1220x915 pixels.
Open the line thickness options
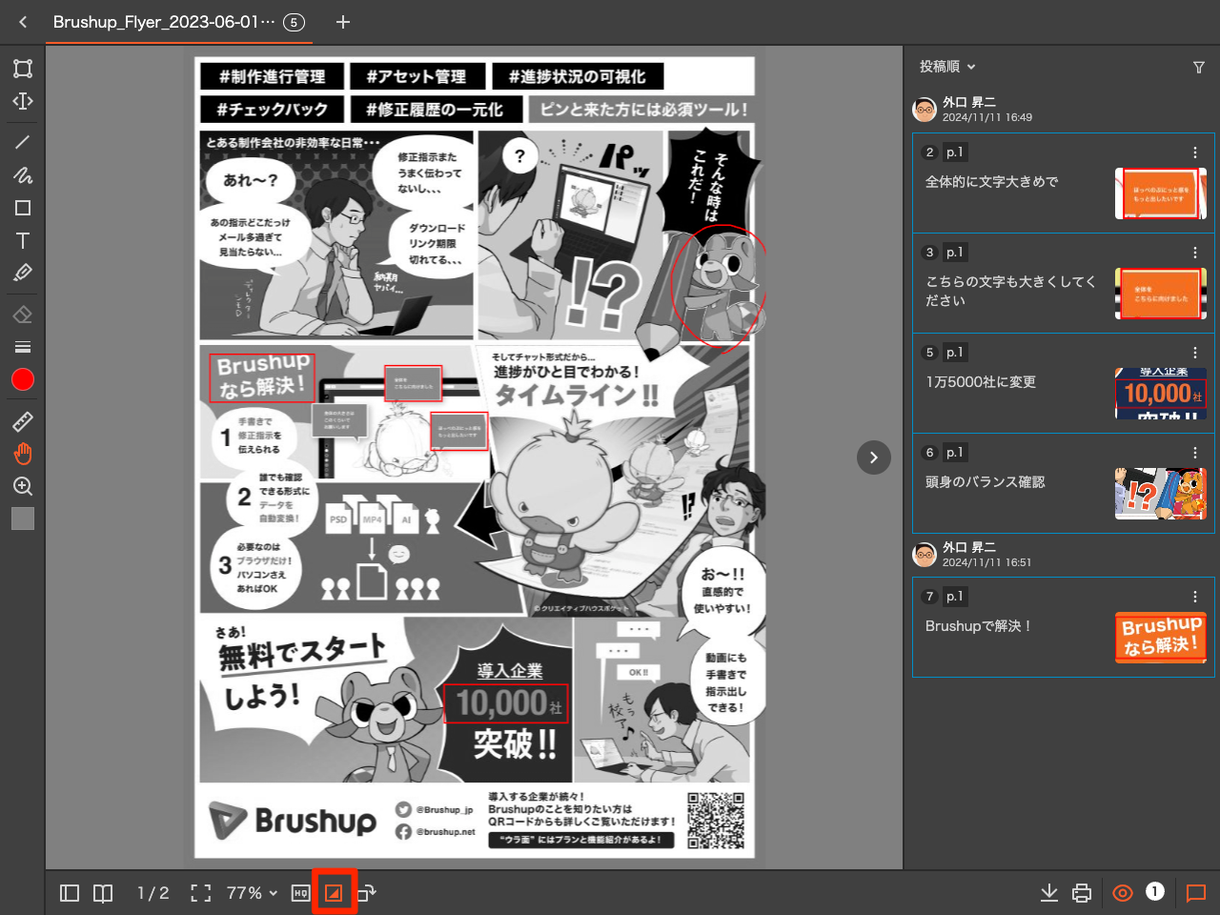[23, 347]
